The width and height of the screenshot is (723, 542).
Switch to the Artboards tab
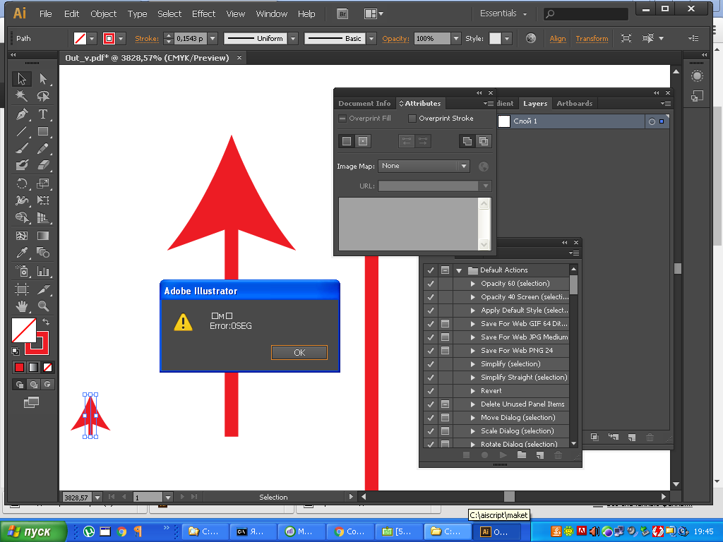(x=575, y=104)
